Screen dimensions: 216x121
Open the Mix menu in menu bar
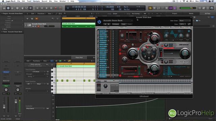[51, 1]
